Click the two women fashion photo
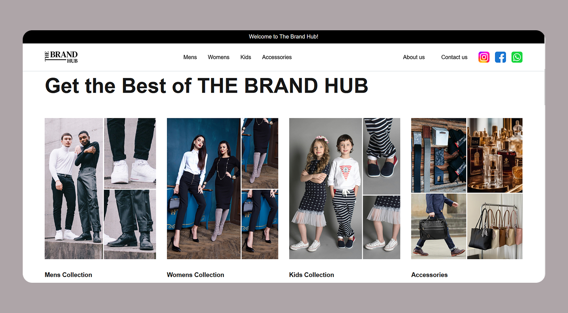568x313 pixels. point(204,188)
